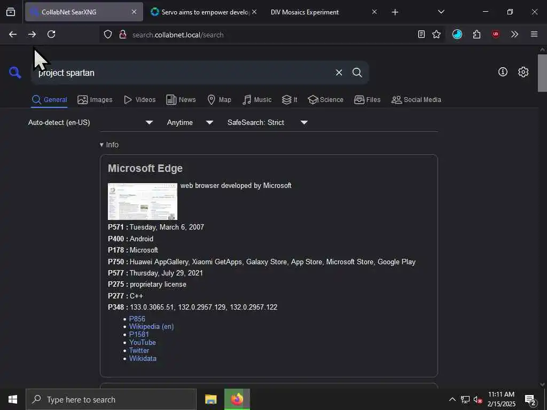Select the General search category
547x410 pixels.
coord(49,100)
